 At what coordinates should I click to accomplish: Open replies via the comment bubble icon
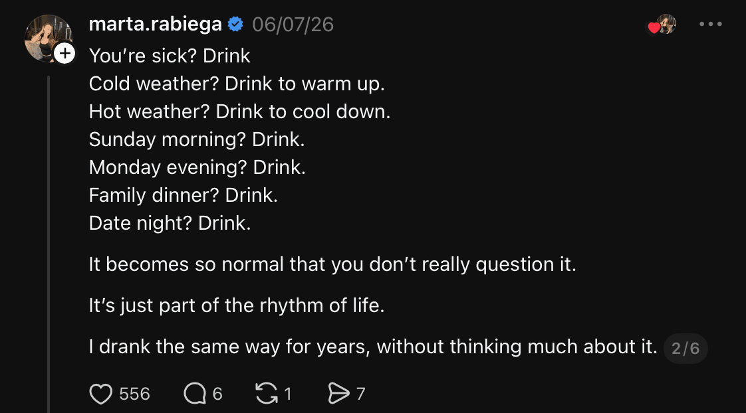[195, 394]
